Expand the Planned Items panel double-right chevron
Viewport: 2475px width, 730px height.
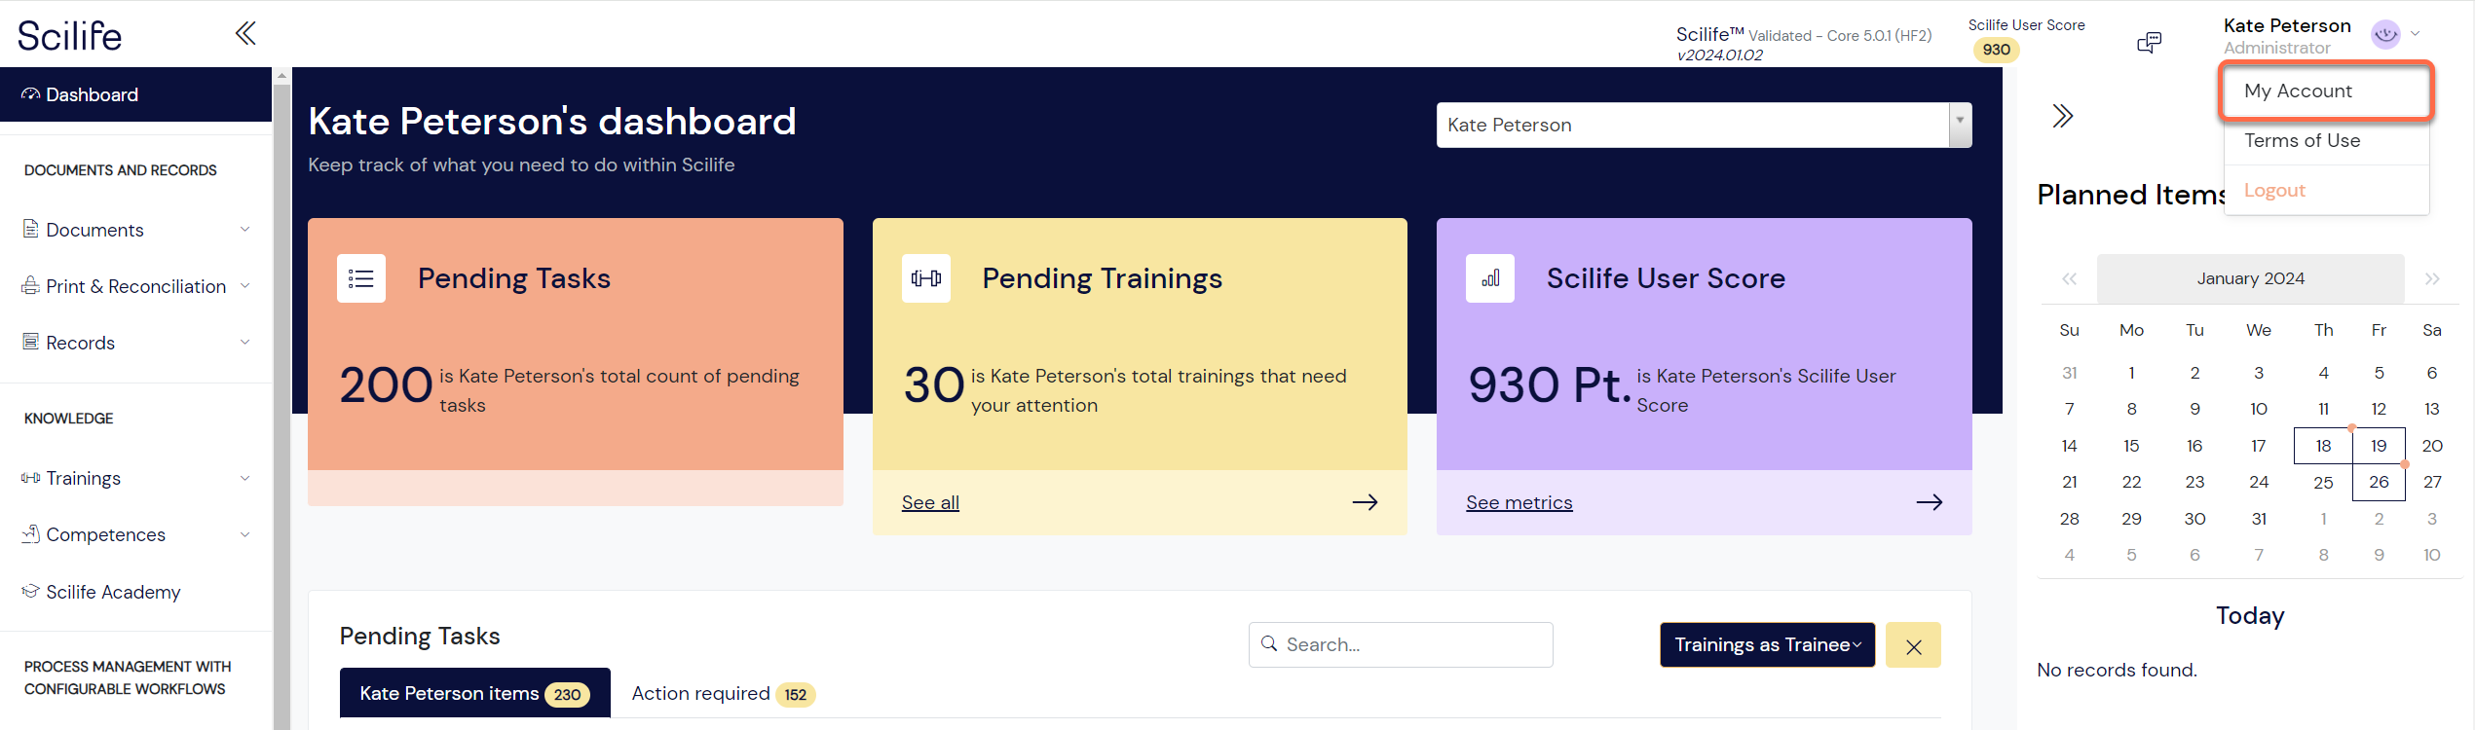point(2062,117)
